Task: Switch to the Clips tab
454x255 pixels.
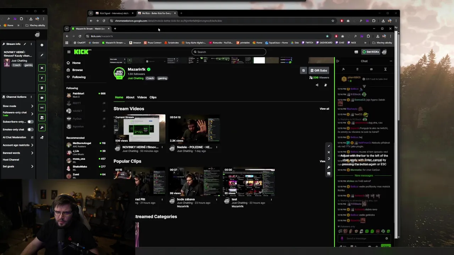Action: click(x=153, y=97)
